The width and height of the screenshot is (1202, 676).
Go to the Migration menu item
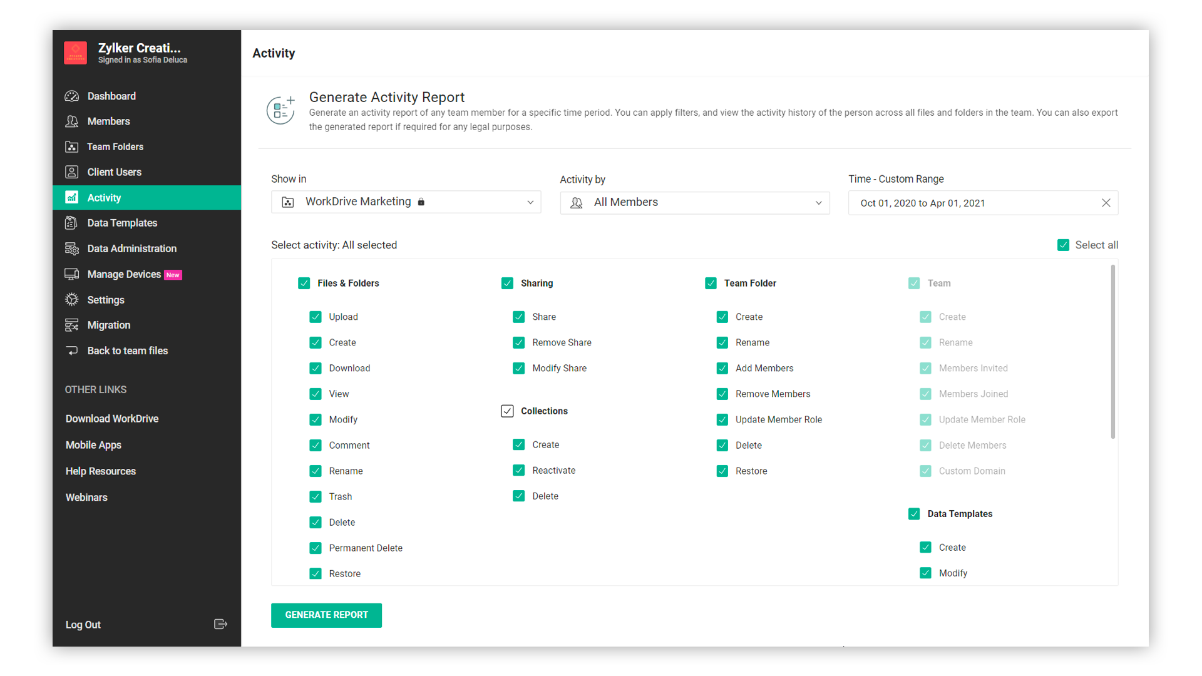[109, 325]
